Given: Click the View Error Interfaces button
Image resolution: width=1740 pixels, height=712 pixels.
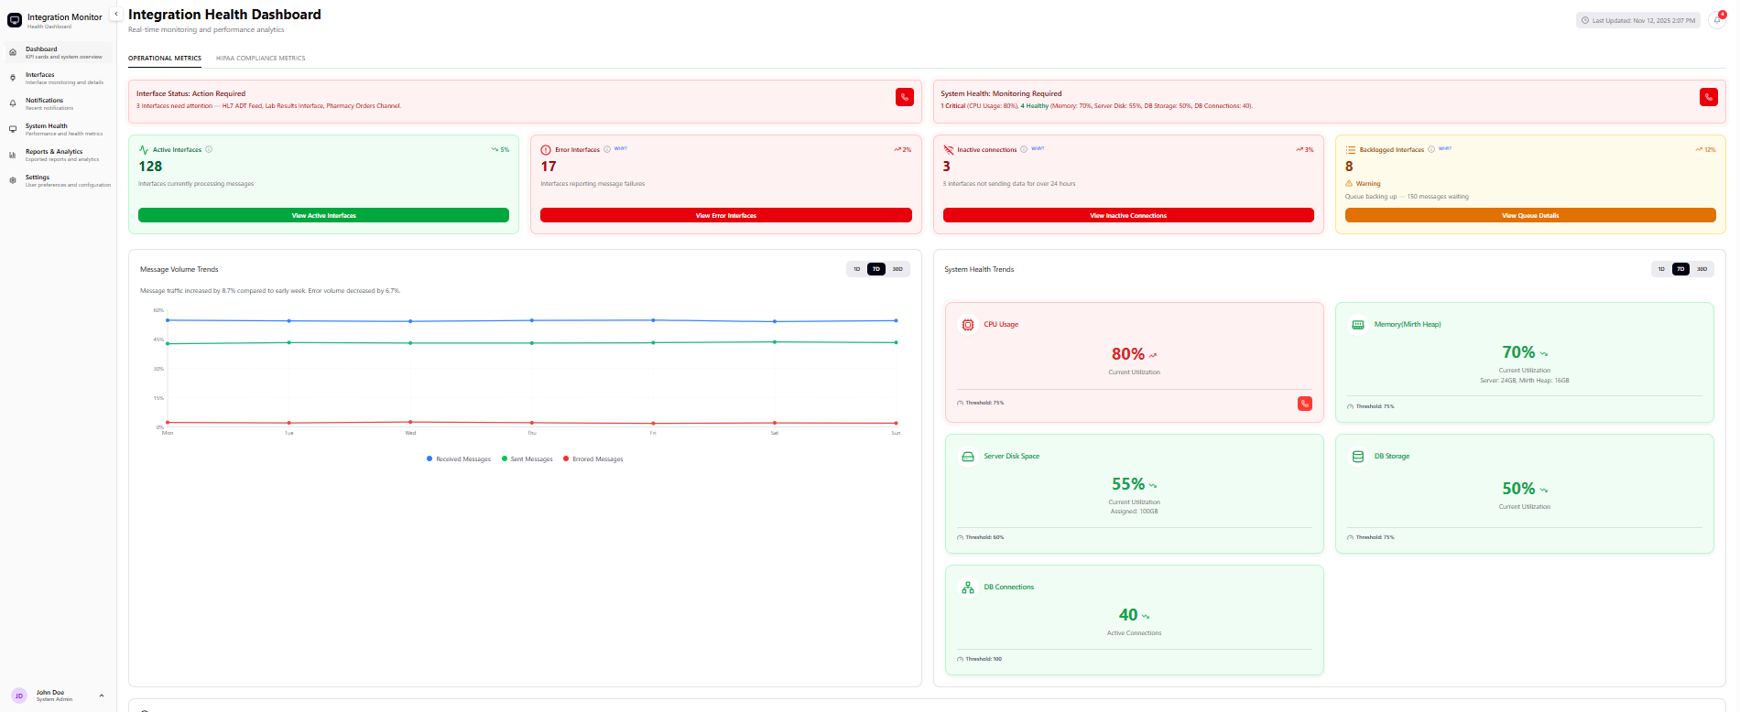Looking at the screenshot, I should (x=725, y=215).
